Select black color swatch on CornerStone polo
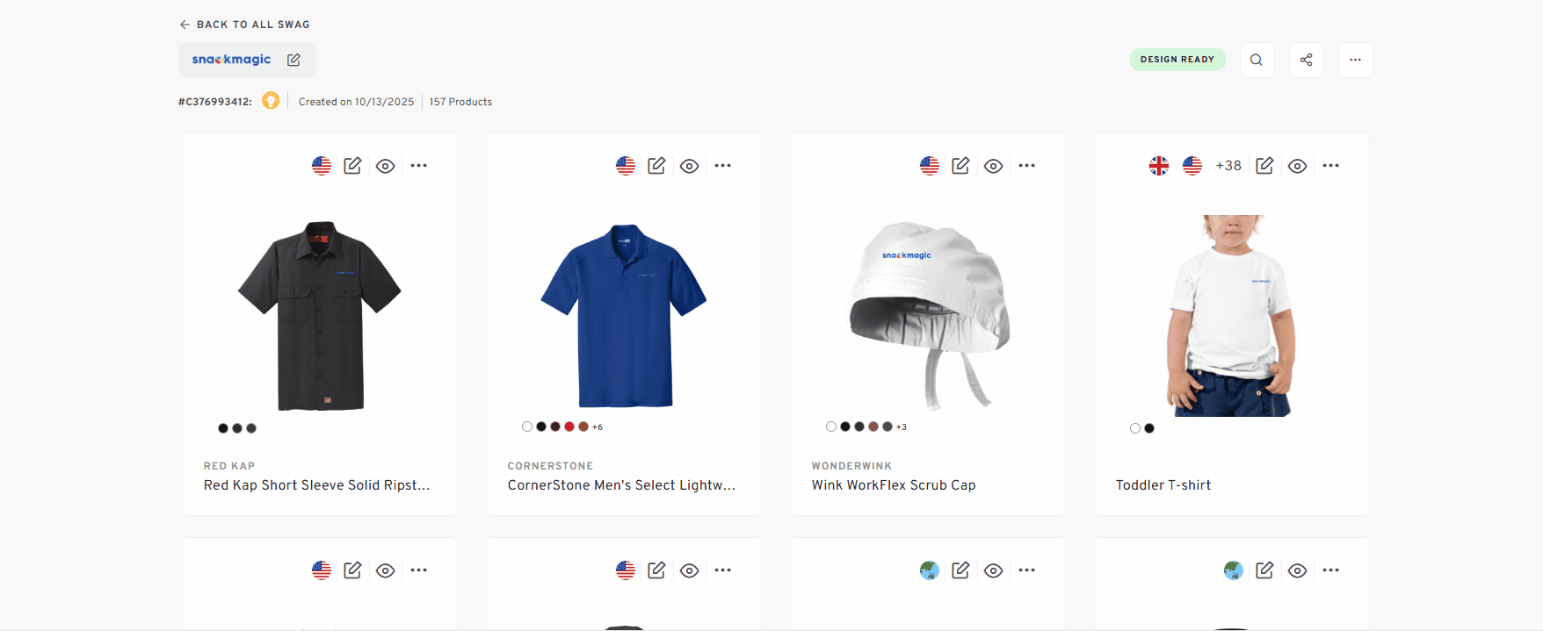1543x631 pixels. 541,427
